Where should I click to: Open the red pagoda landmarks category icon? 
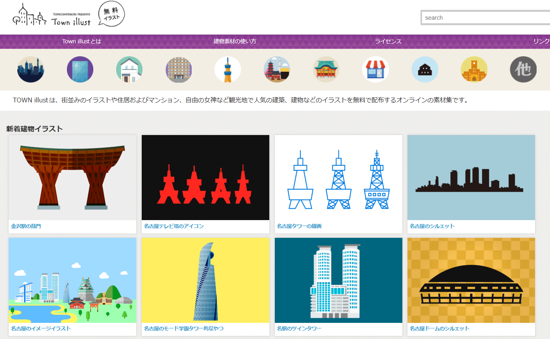coord(277,69)
